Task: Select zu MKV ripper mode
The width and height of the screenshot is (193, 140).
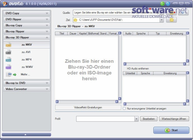Action: click(27, 45)
